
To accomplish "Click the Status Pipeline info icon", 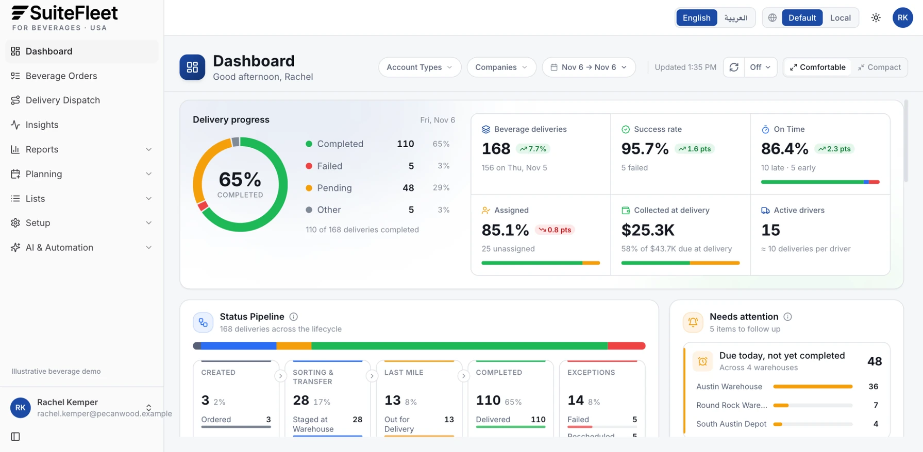I will point(294,317).
